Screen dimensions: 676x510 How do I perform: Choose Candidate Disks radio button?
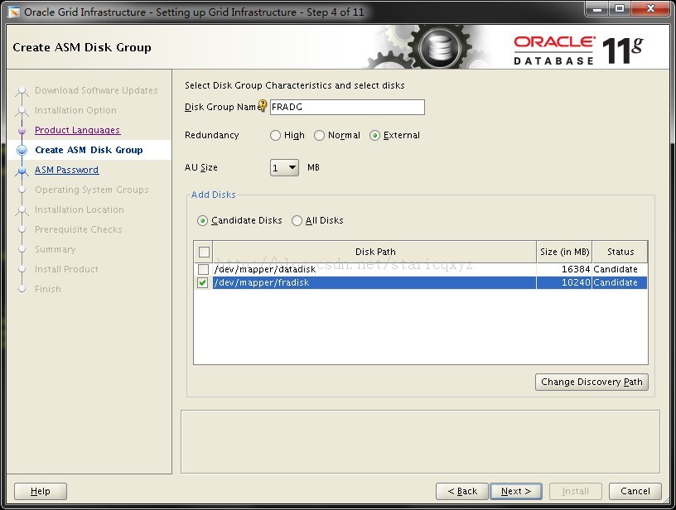tap(202, 220)
